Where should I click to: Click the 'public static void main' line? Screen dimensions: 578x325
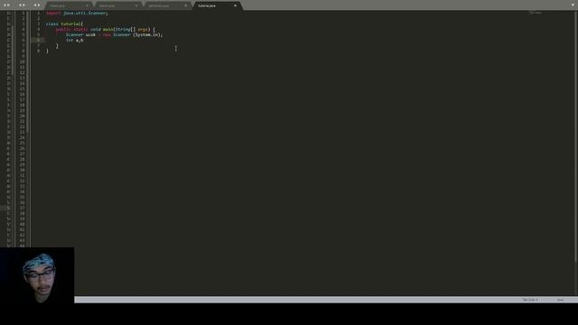106,29
